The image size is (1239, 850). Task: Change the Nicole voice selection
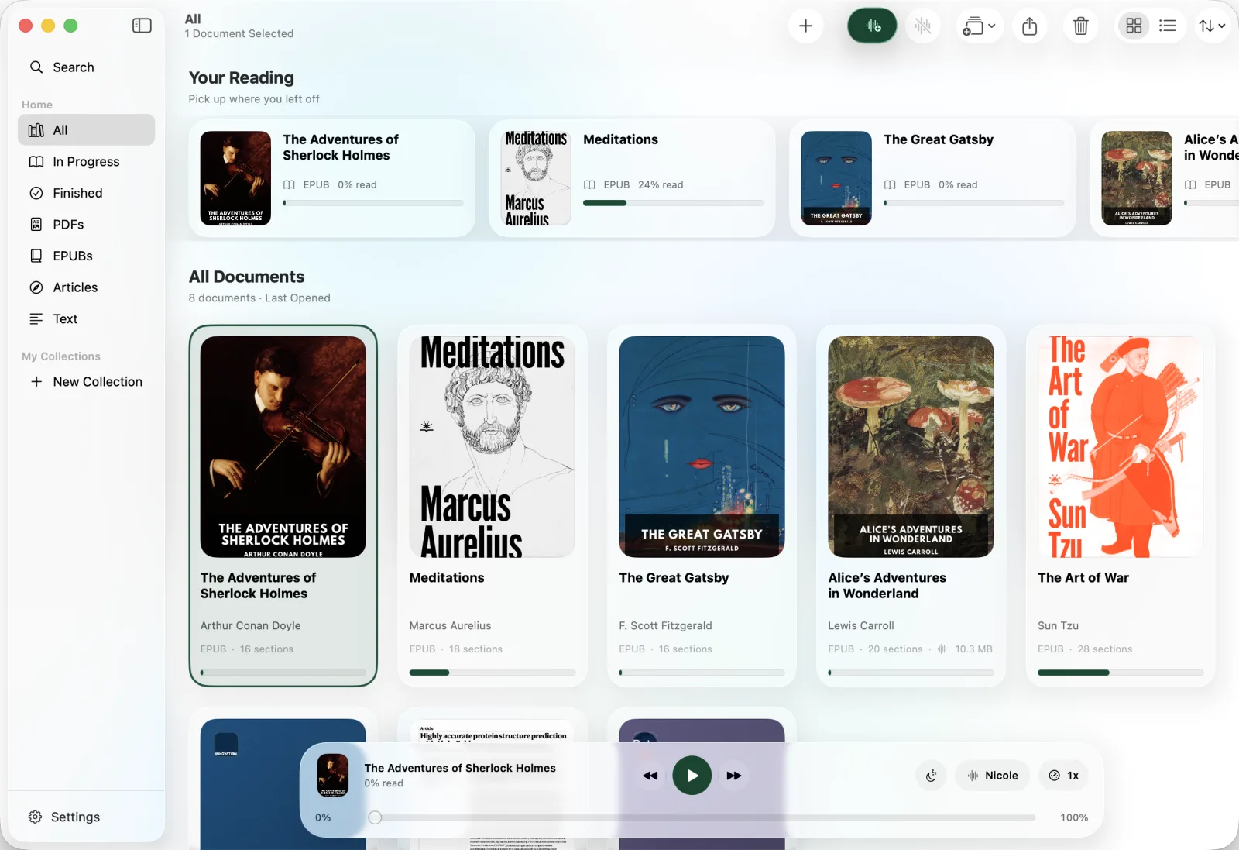[993, 776]
